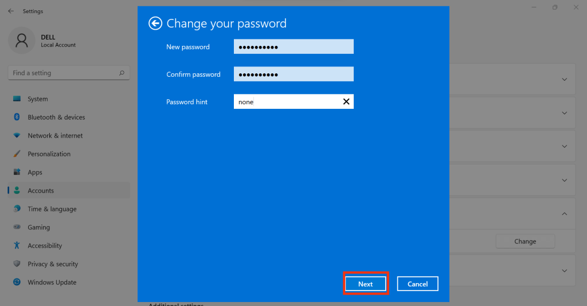Viewport: 587px width, 306px height.
Task: Click the Personalization paintbrush icon
Action: (17, 154)
